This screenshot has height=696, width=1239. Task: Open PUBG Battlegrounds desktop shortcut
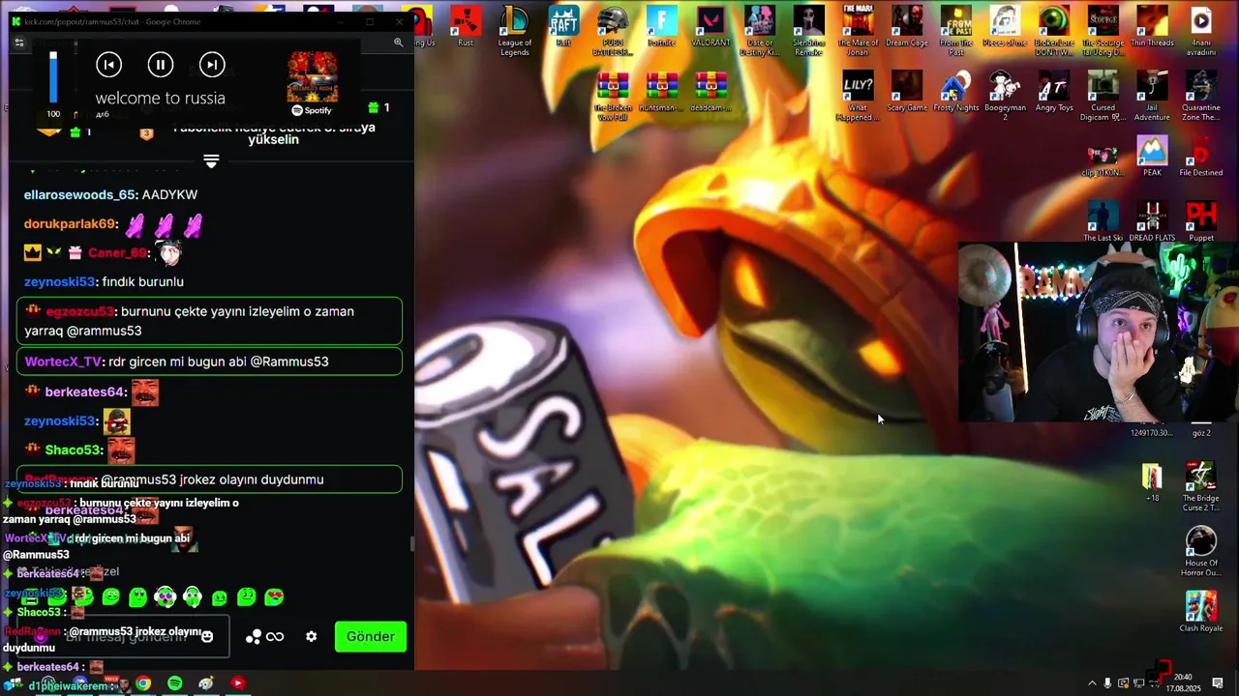tap(613, 31)
